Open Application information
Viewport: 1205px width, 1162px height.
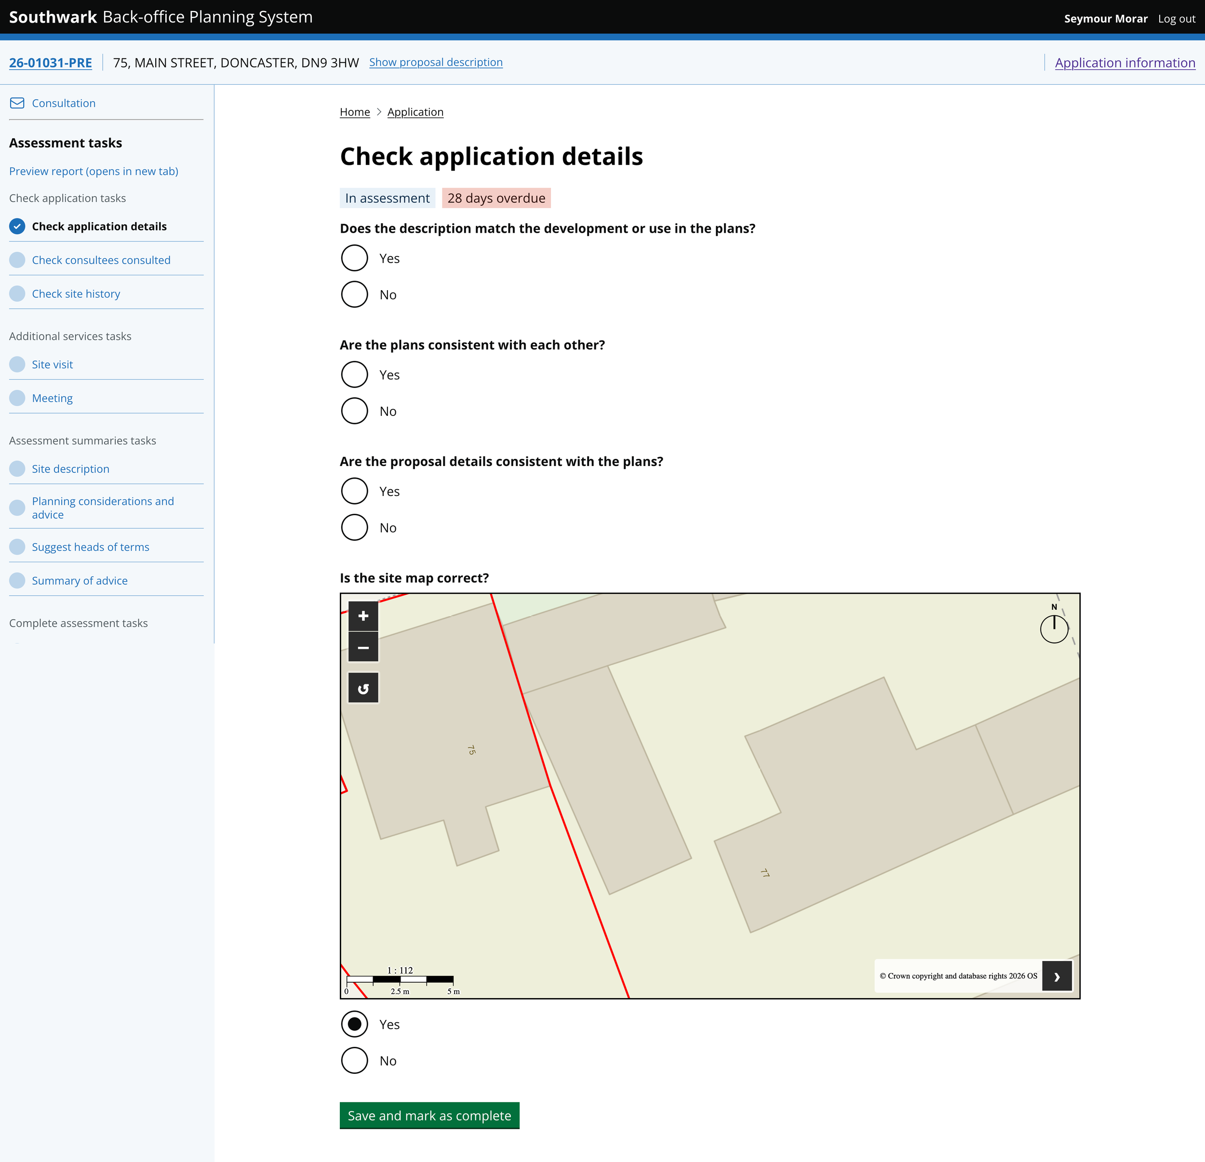(x=1125, y=62)
